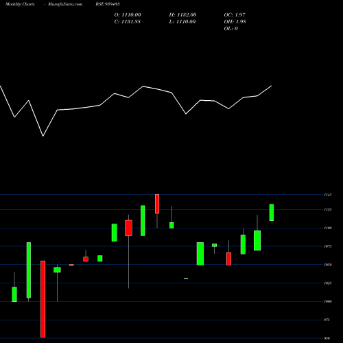Click the 1100 price axis label

point(328,228)
